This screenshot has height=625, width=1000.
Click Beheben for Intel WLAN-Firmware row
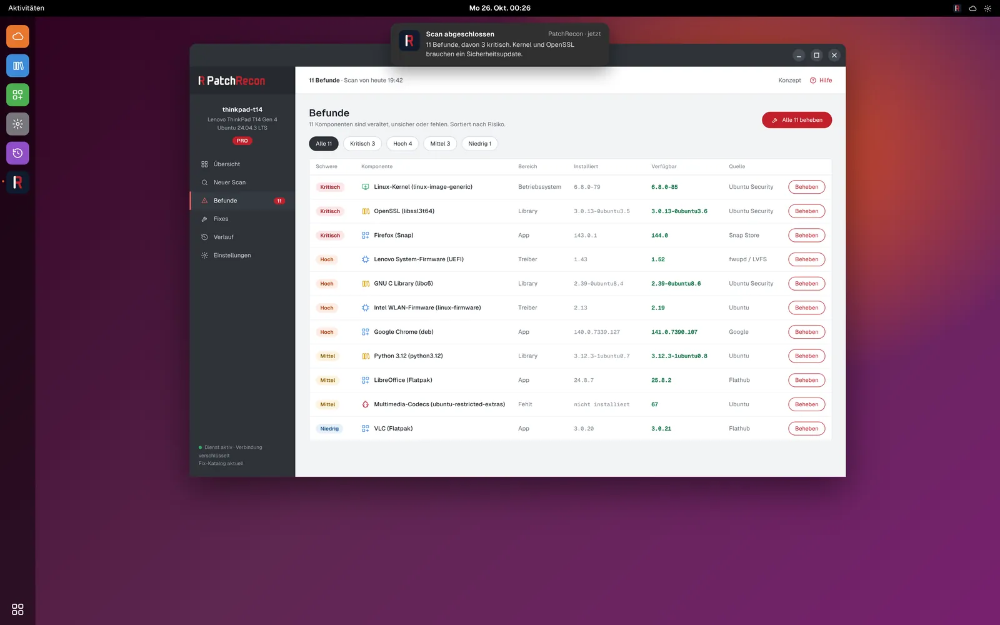click(806, 307)
